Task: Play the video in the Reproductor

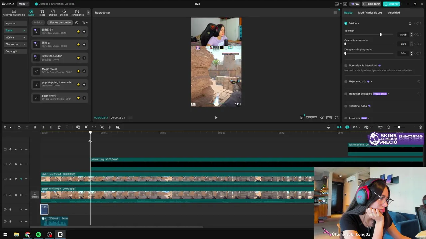Action: (x=216, y=118)
